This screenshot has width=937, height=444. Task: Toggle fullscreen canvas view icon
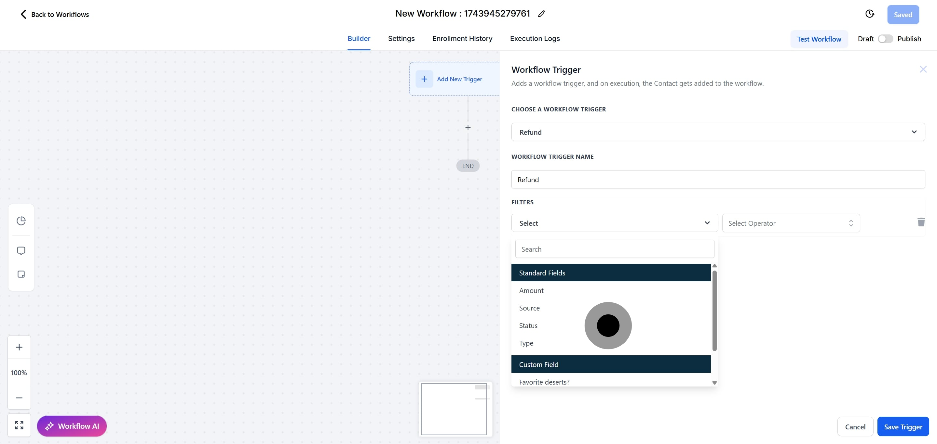click(19, 425)
